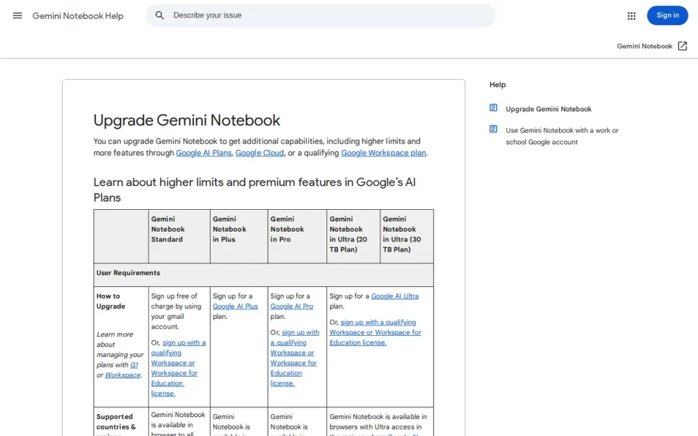Open the Pro column's qualifying Workspace license link
Viewport: 698px width, 436px height.
click(294, 358)
